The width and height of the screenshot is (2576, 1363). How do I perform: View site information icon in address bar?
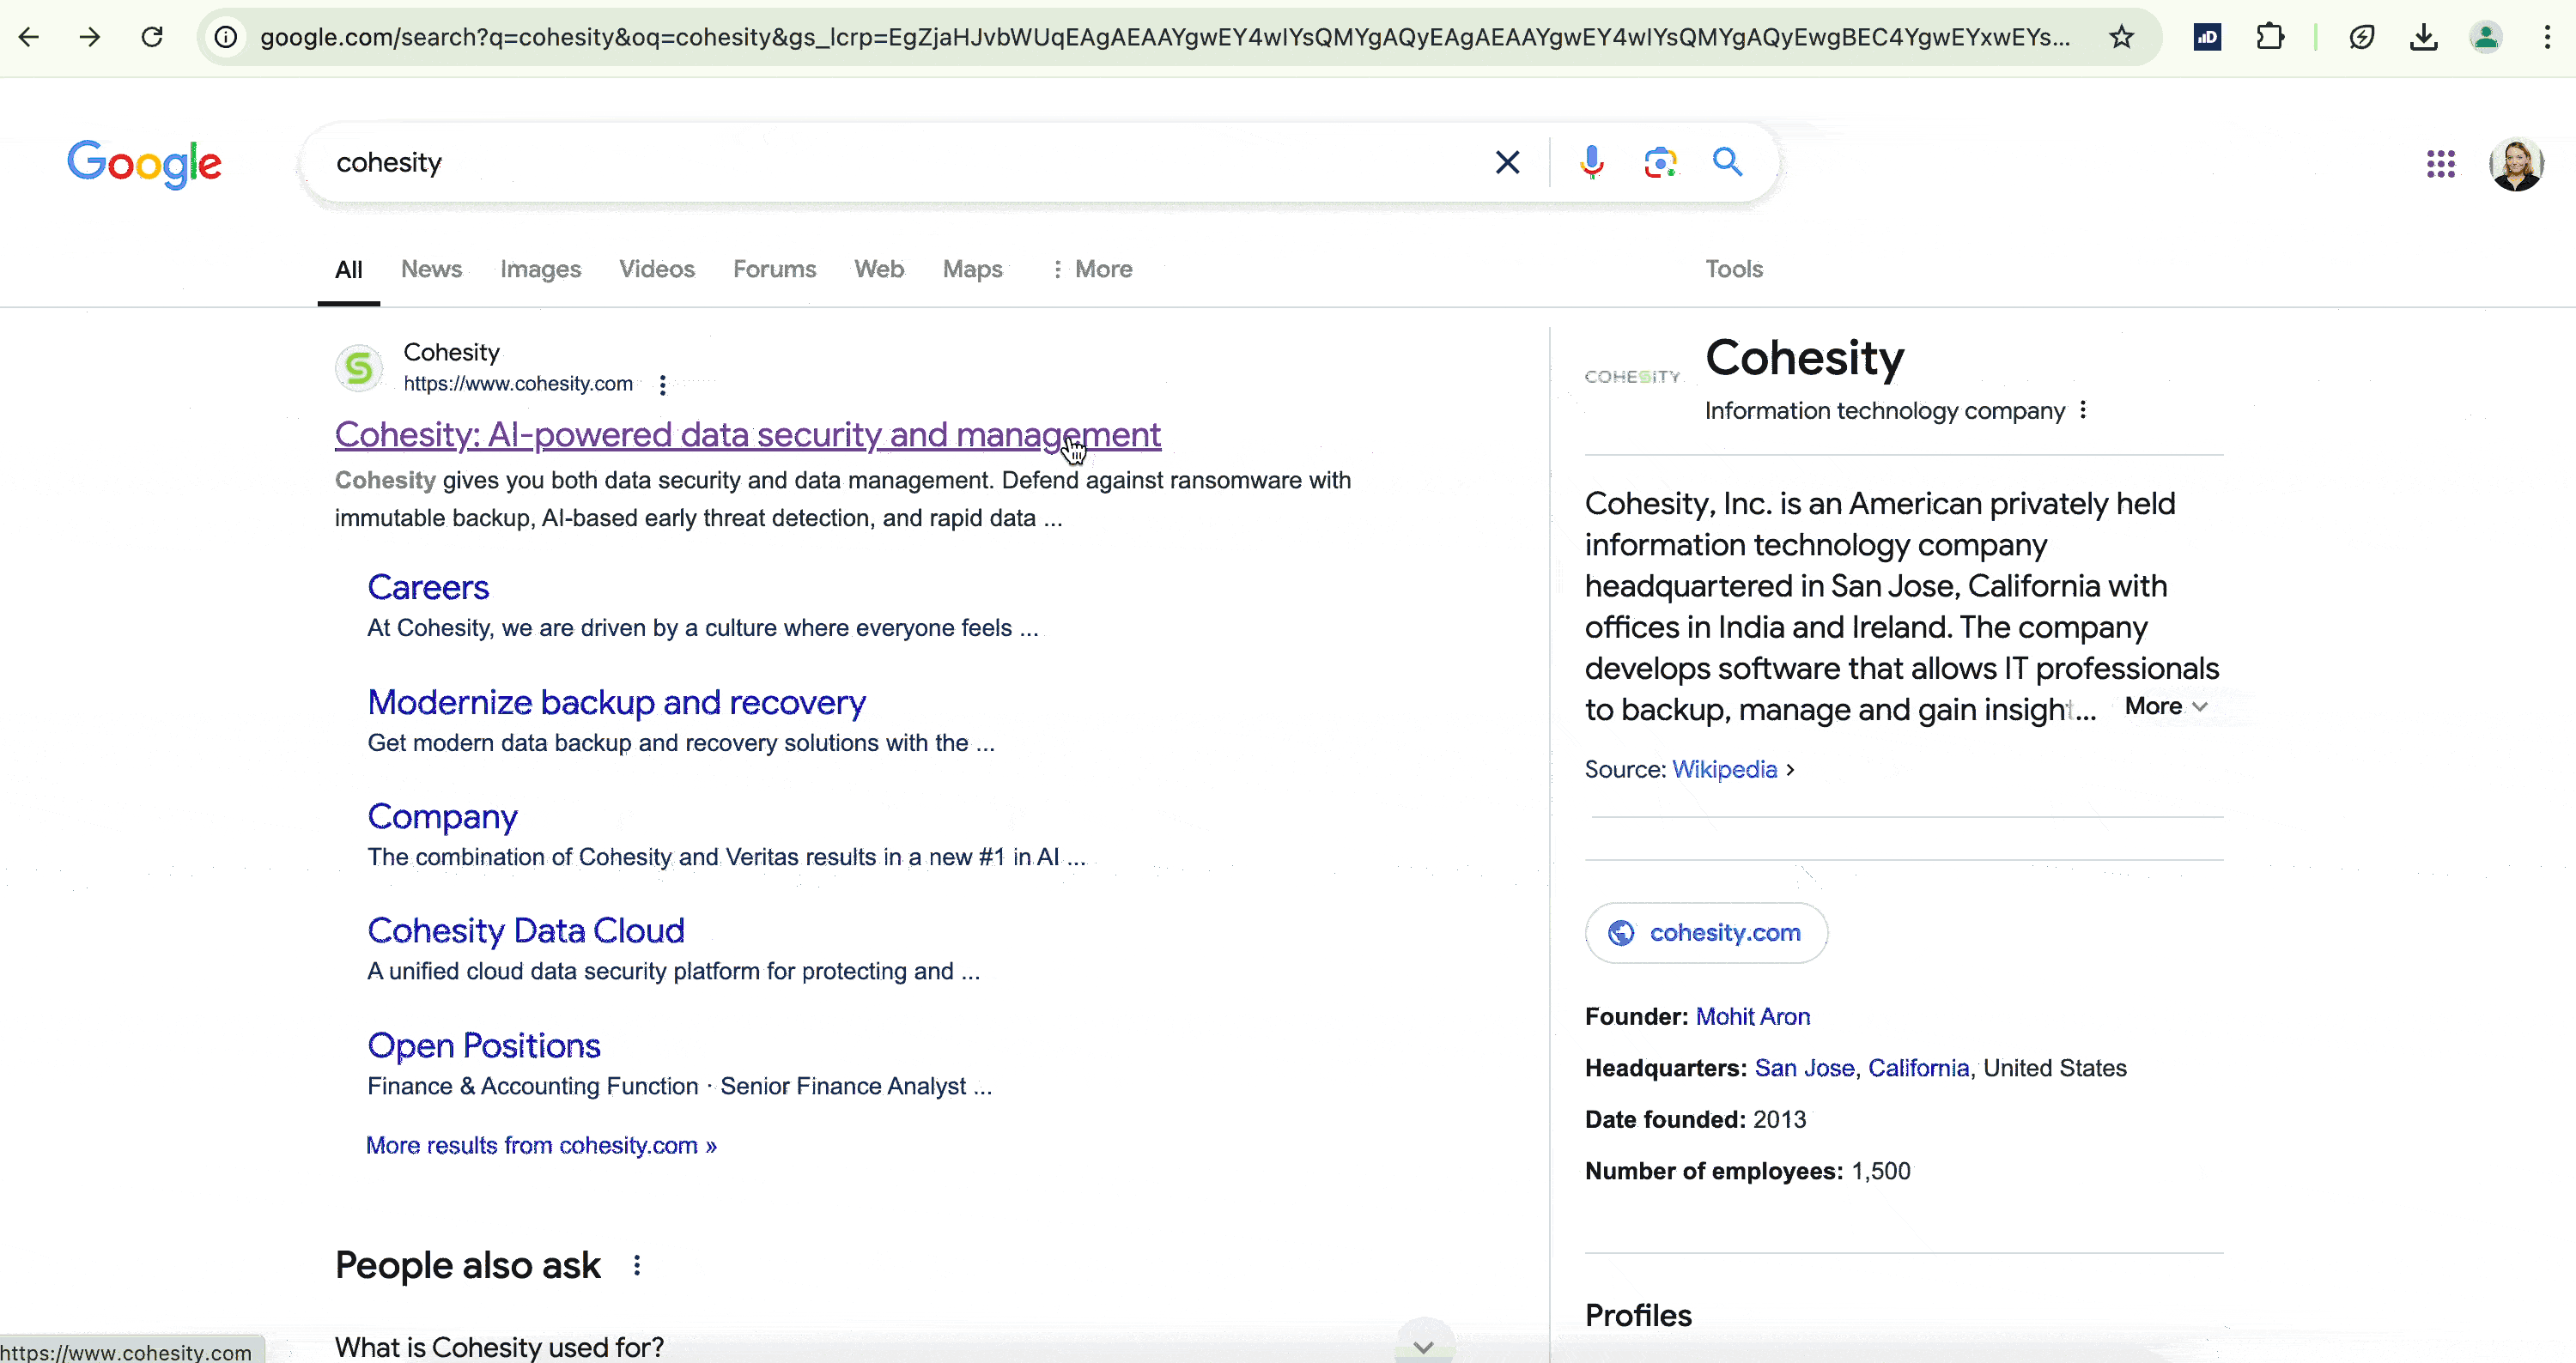(x=227, y=37)
